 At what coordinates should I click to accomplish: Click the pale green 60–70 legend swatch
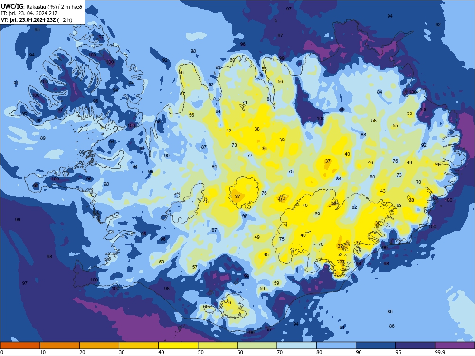pos(257,346)
